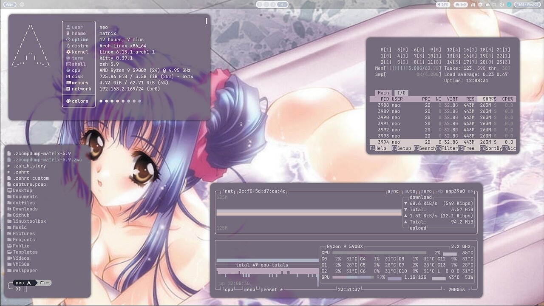Image resolution: width=544 pixels, height=306 pixels.
Task: Sort htop by the RES column
Action: click(x=470, y=99)
